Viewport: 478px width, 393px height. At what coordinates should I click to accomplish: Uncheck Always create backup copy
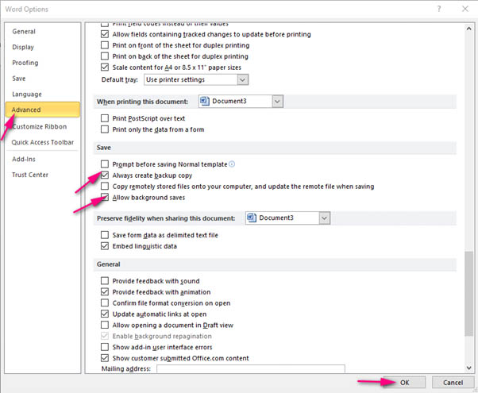click(105, 175)
